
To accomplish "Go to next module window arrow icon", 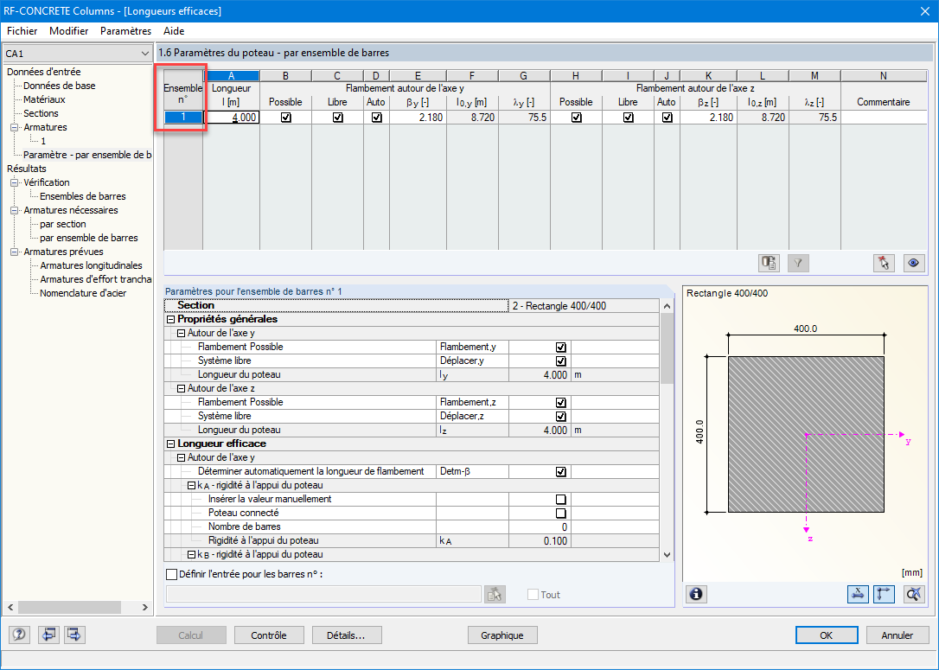I will (75, 635).
